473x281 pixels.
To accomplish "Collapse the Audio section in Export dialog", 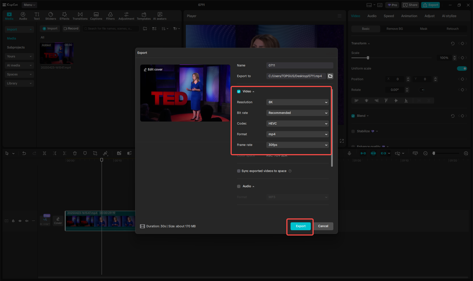I will click(x=253, y=186).
